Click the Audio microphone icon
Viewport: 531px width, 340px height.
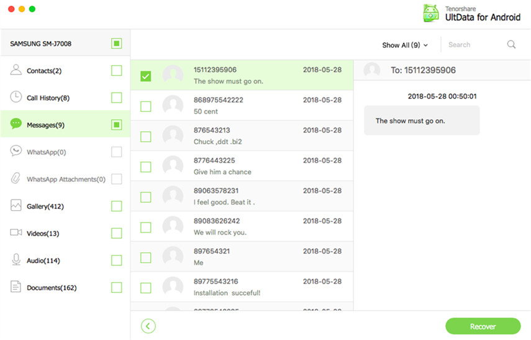(16, 260)
